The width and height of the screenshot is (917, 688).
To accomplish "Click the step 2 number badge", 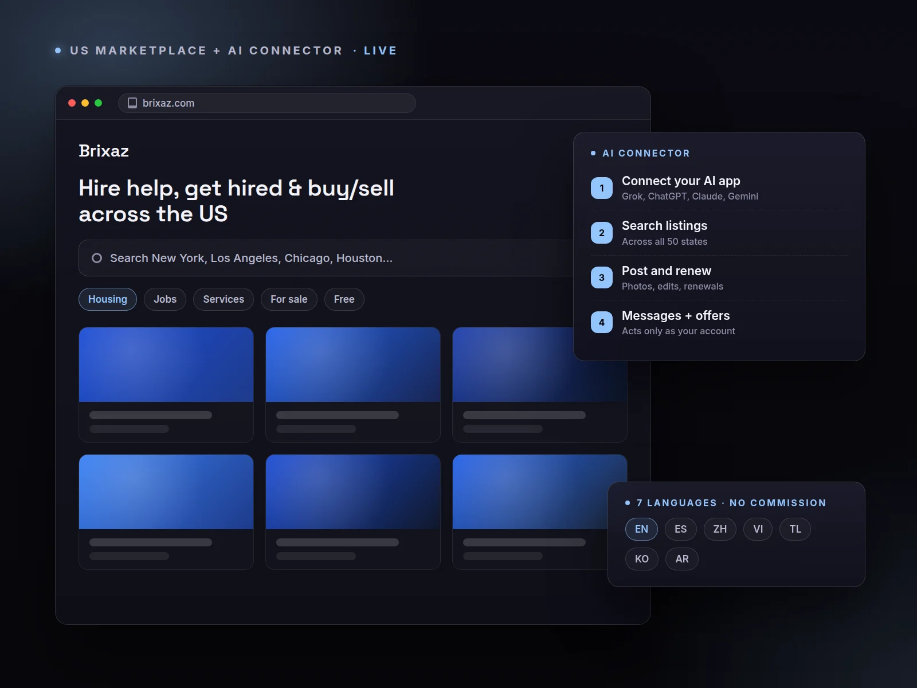I will (602, 233).
